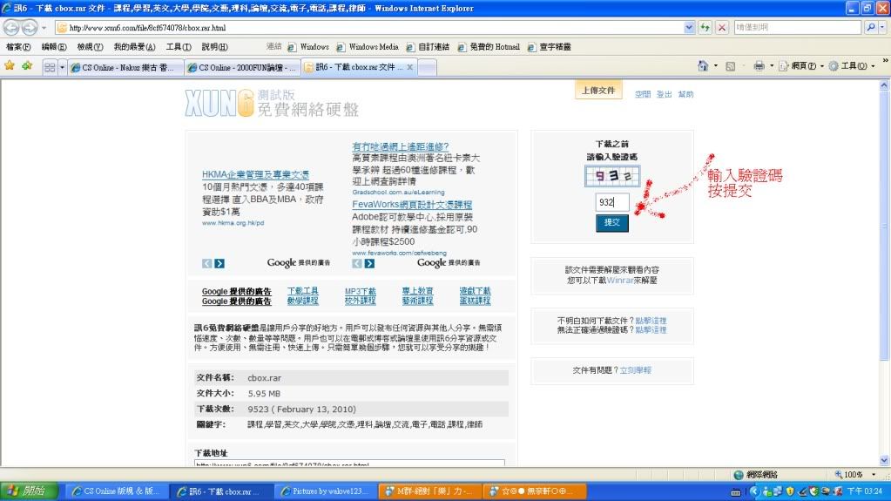Click the Print toolbar icon

click(759, 66)
